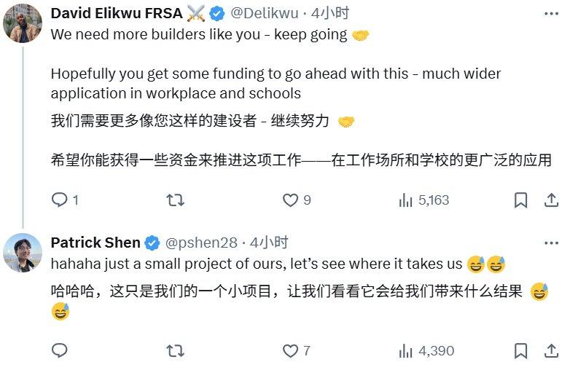Open Patrick Shen's profile avatar
The width and height of the screenshot is (570, 370).
click(23, 253)
